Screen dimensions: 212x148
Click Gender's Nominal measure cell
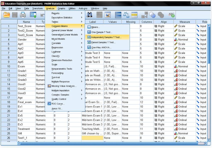click(184, 39)
